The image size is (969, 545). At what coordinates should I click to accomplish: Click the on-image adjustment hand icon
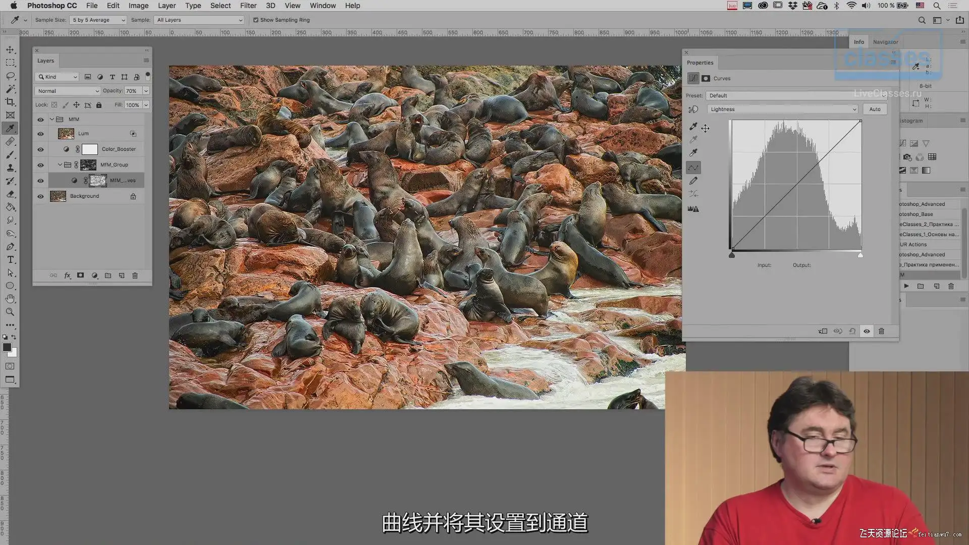click(x=693, y=109)
